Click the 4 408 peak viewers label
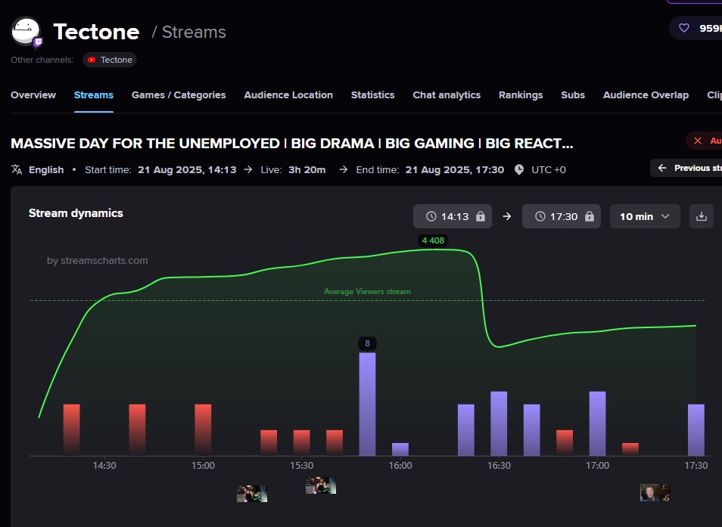 [433, 240]
